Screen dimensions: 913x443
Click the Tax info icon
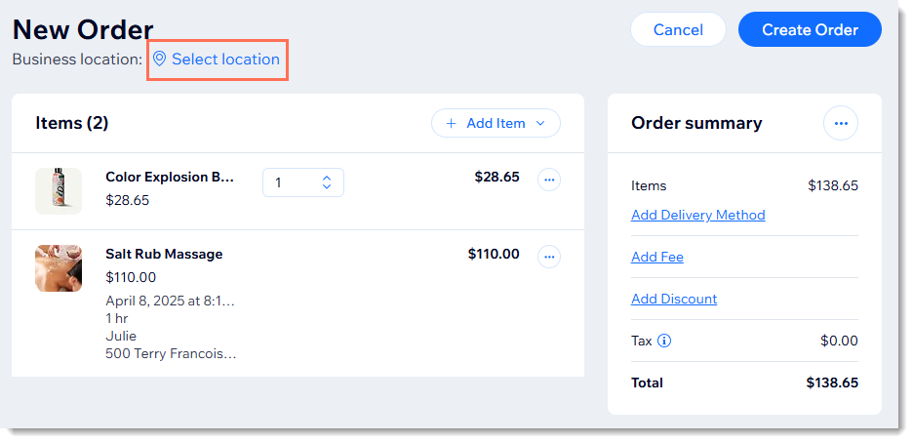click(x=664, y=341)
